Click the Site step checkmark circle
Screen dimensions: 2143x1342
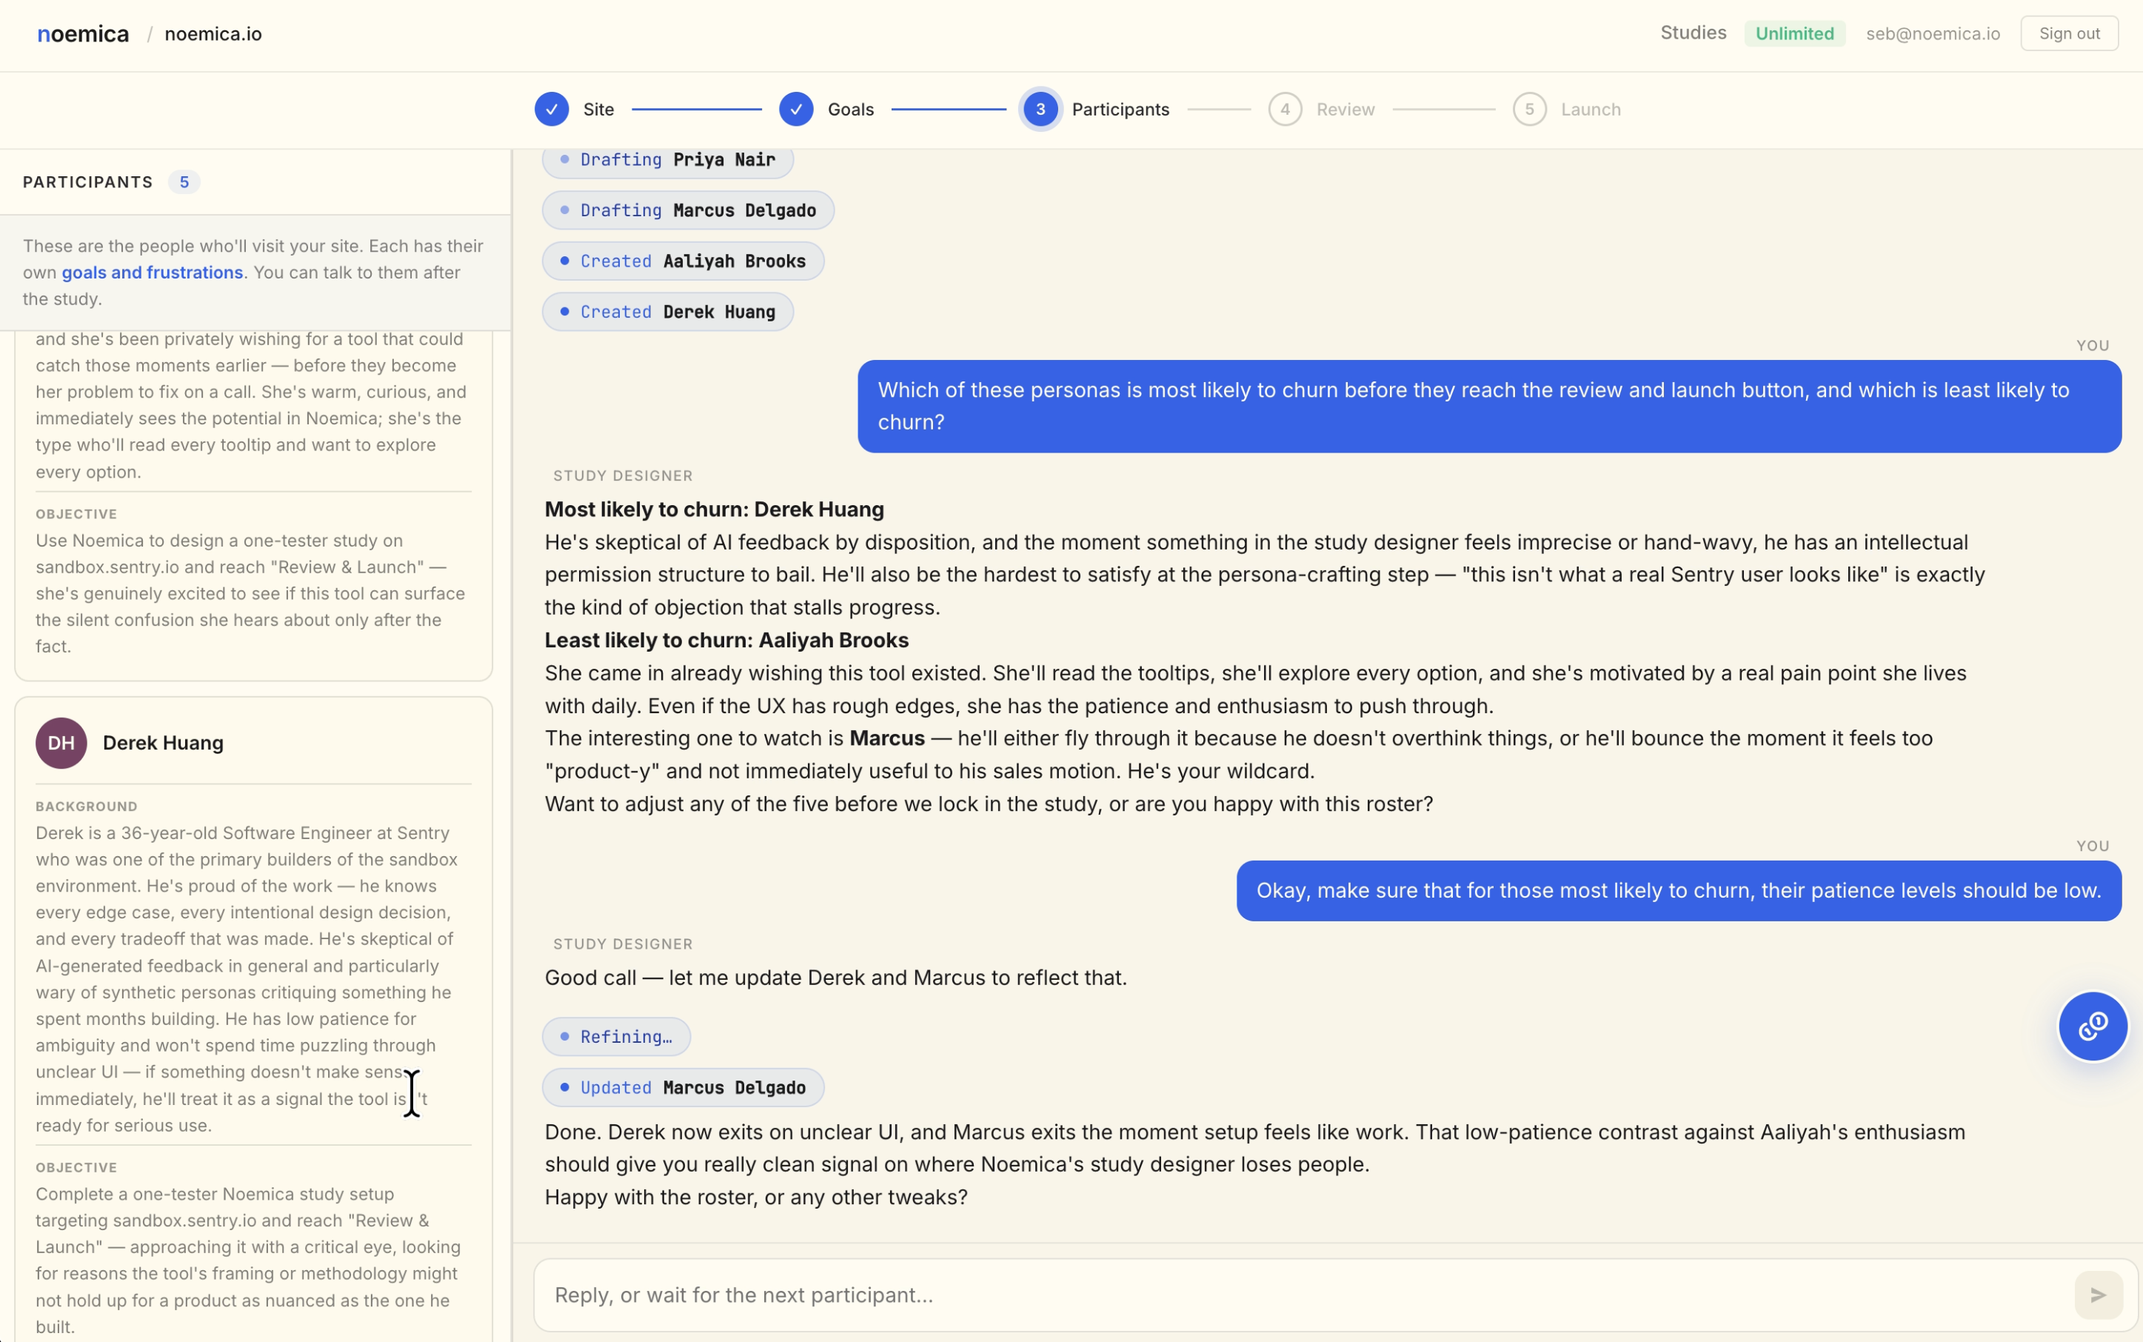tap(552, 109)
